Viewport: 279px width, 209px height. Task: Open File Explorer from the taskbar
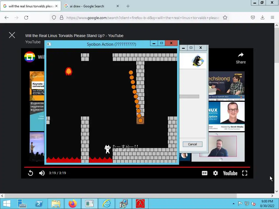click(x=56, y=204)
